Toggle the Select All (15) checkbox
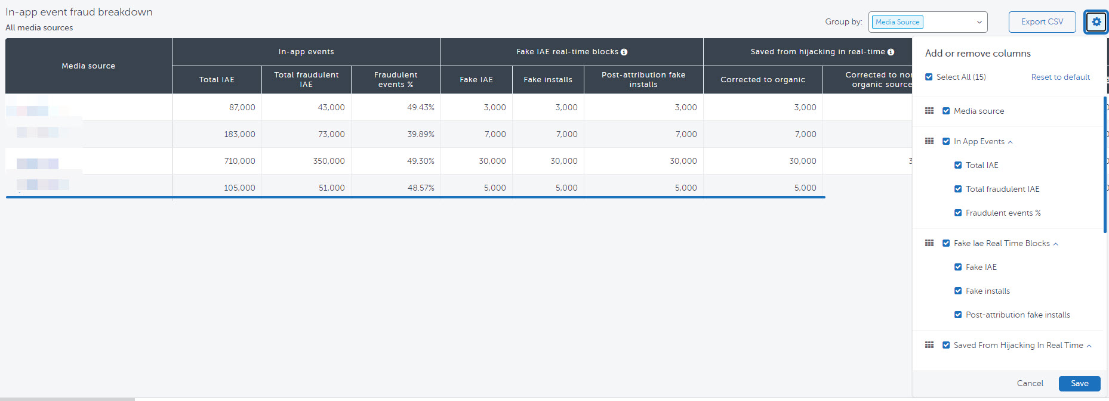 tap(929, 77)
